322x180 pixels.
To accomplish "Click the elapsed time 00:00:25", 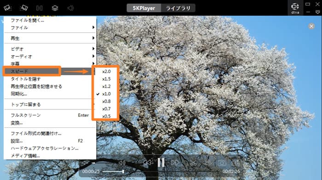I will [x=91, y=171].
